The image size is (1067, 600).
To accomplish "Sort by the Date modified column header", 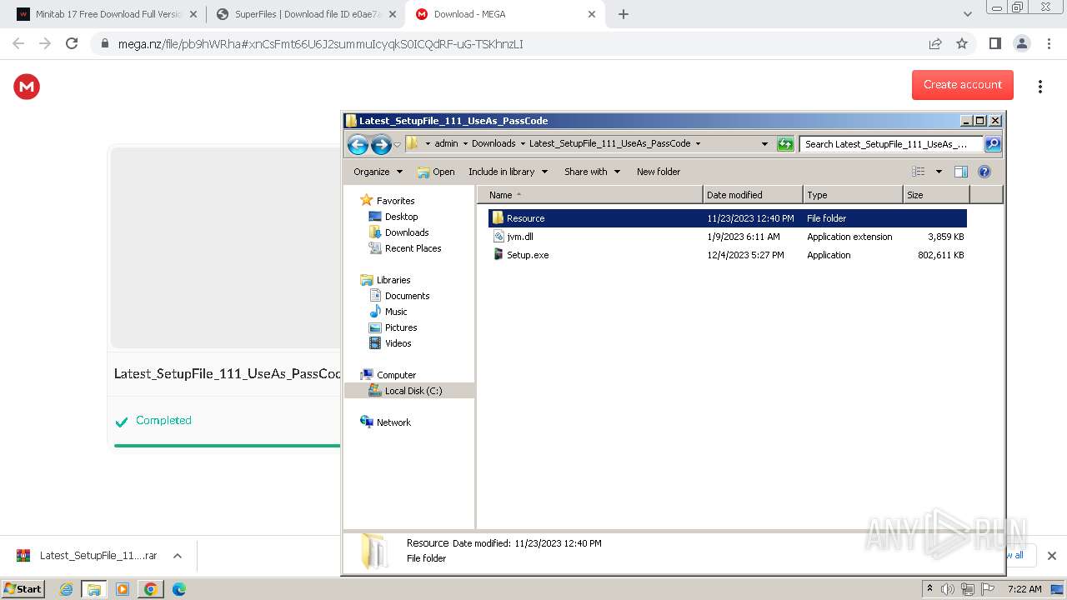I will pyautogui.click(x=753, y=195).
